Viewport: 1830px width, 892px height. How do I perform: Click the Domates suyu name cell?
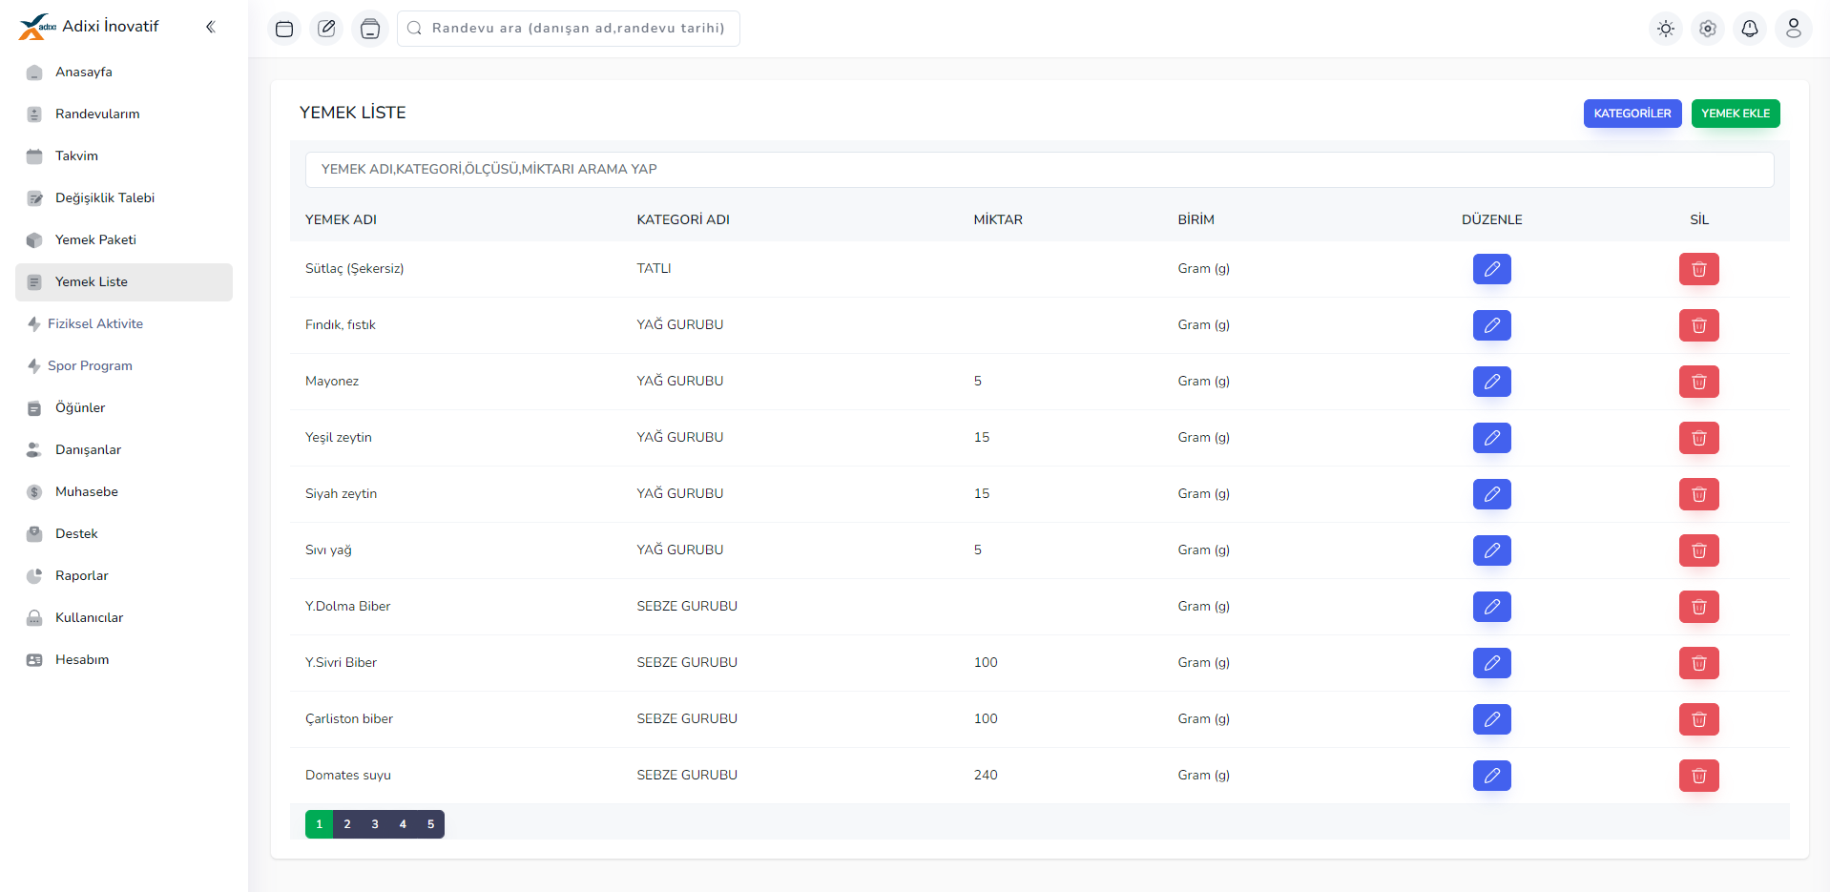tap(348, 776)
